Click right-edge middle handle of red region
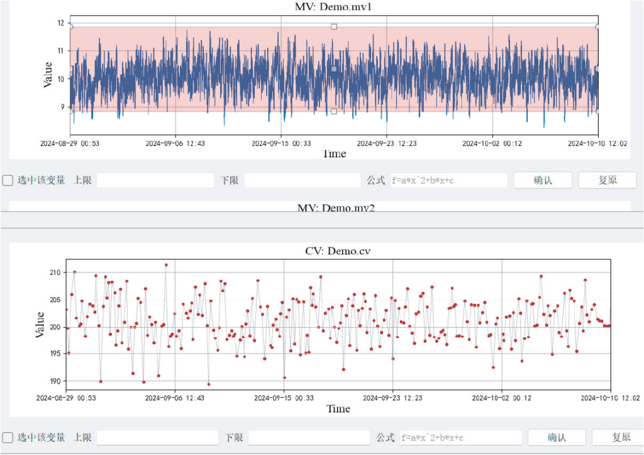The width and height of the screenshot is (644, 455). point(597,69)
